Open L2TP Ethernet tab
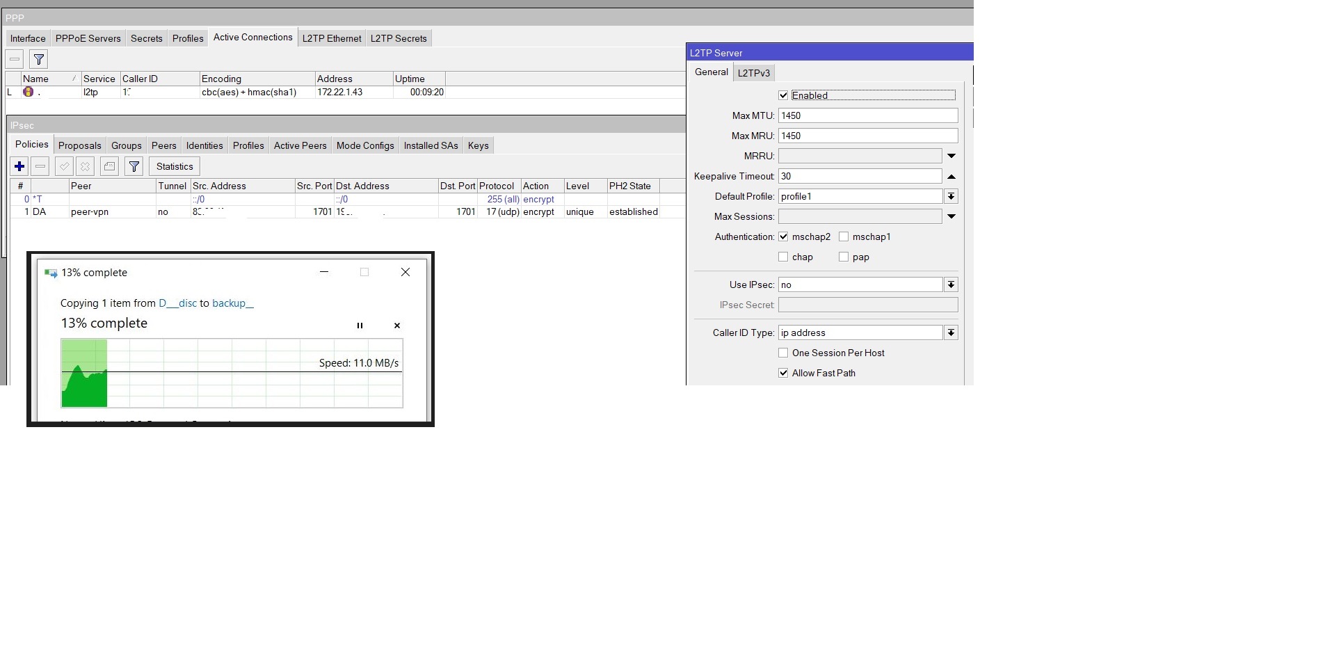 tap(332, 38)
